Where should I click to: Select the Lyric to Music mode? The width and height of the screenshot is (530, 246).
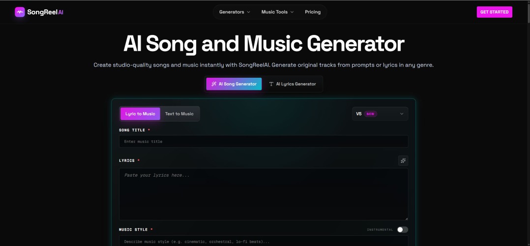[x=140, y=114]
